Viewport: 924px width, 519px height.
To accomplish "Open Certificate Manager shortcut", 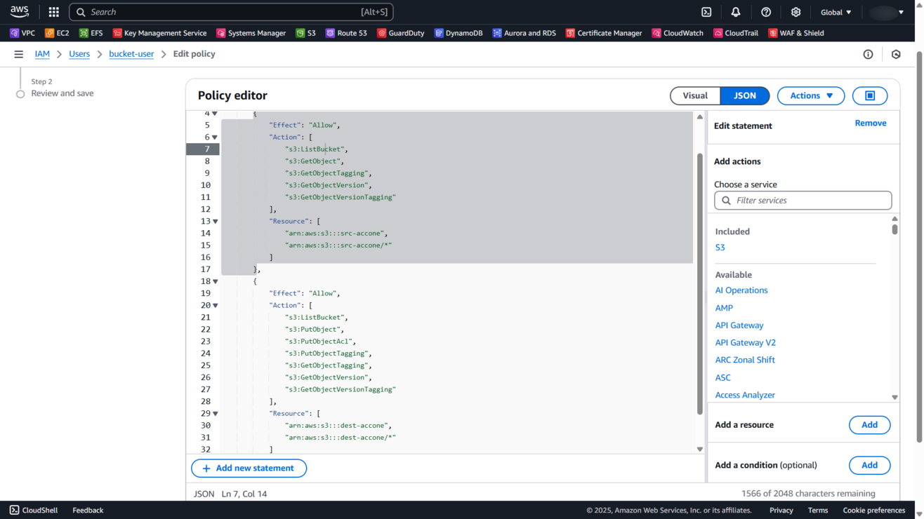I will pyautogui.click(x=604, y=33).
